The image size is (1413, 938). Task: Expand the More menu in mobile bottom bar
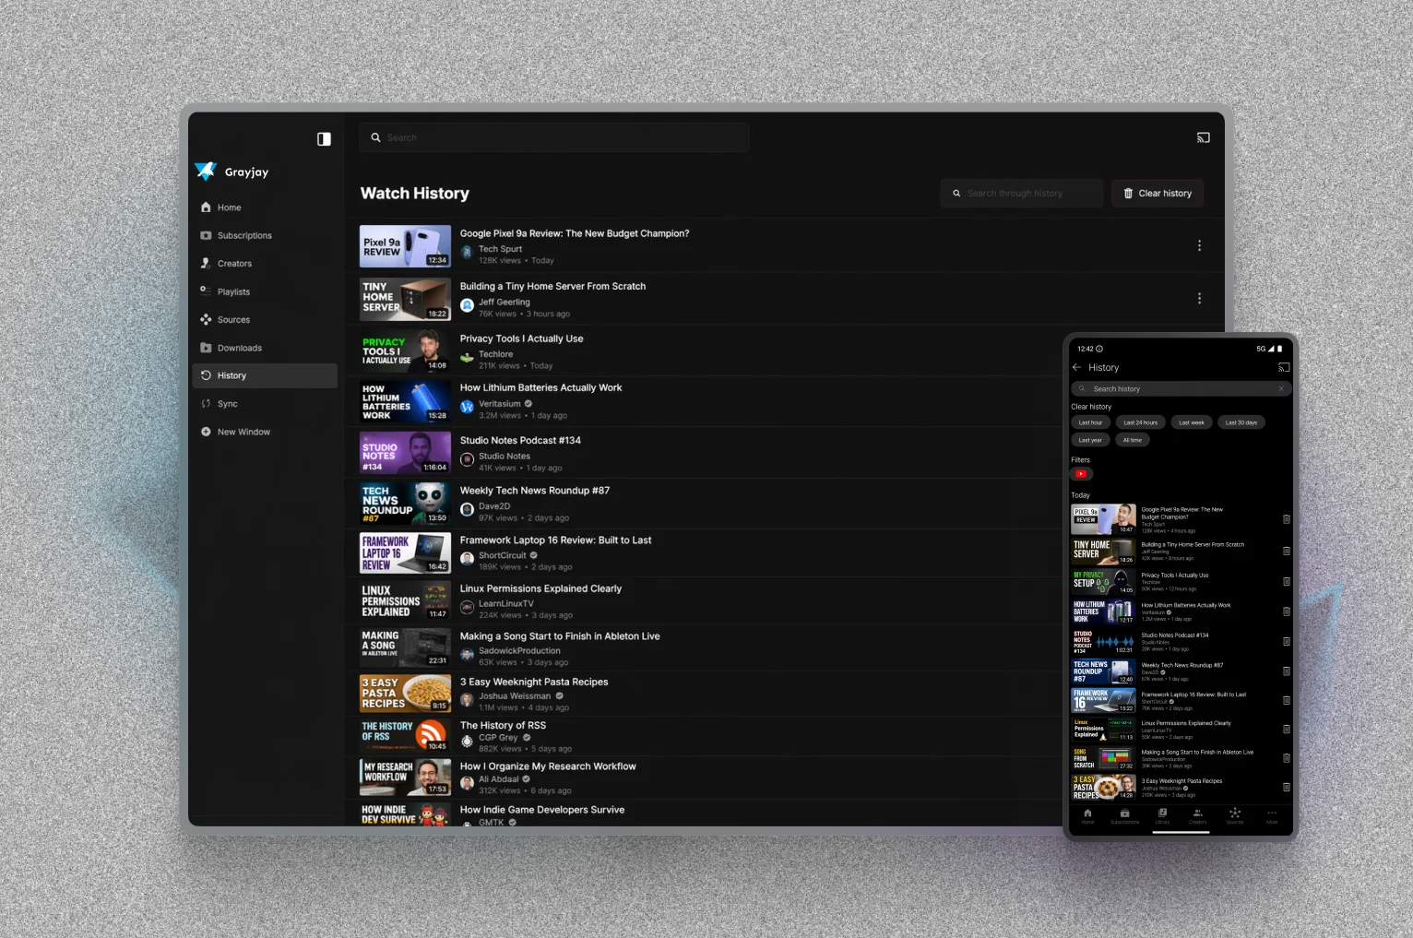[1271, 815]
